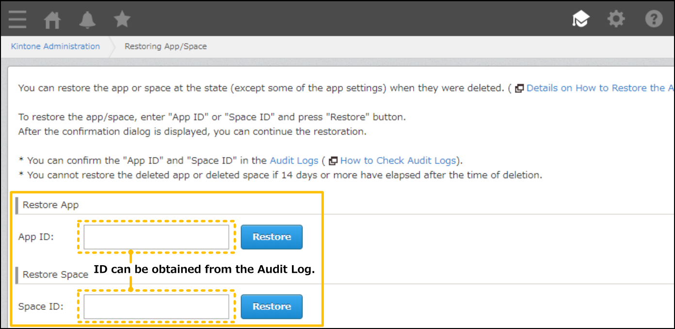Click external-link icon before How to Check Audit Logs

click(x=333, y=161)
